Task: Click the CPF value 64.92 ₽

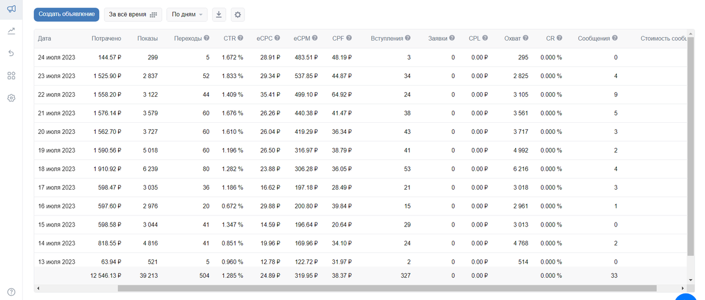Action: point(342,95)
